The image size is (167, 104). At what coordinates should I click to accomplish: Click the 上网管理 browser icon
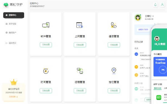80,25
